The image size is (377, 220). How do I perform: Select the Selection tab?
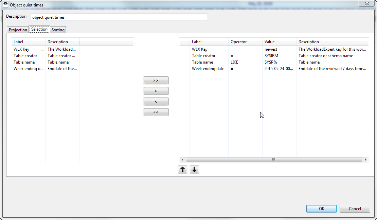click(39, 30)
